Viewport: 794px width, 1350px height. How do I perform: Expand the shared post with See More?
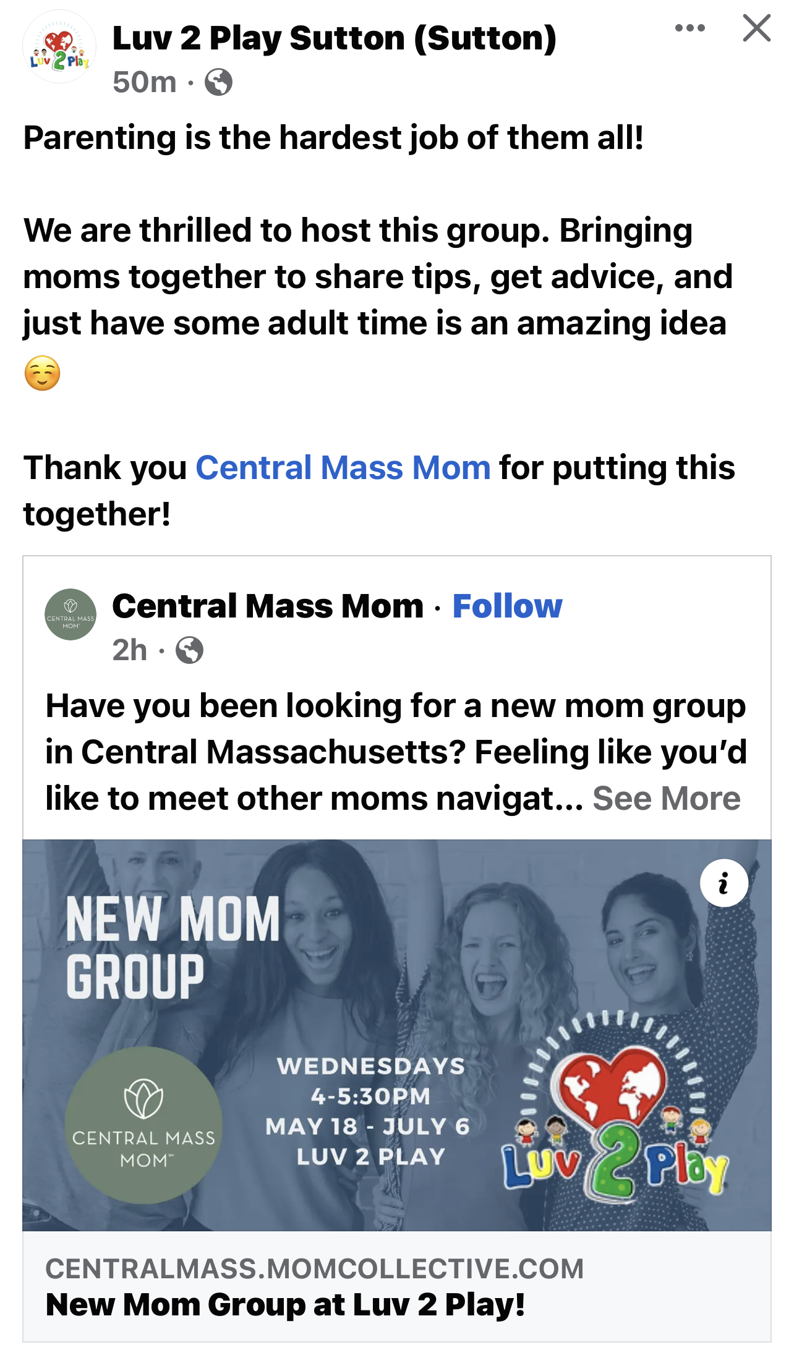666,799
